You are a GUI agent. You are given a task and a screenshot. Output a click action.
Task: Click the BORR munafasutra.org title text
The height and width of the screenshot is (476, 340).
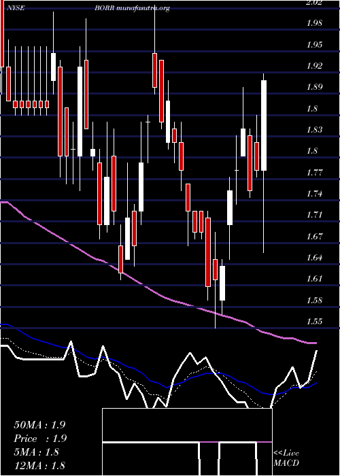pyautogui.click(x=132, y=8)
